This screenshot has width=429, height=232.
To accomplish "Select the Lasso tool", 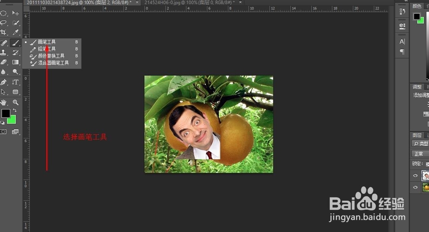I will click(x=3, y=22).
